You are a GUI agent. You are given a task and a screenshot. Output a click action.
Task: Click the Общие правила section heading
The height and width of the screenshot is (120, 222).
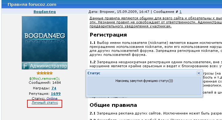(x=113, y=105)
